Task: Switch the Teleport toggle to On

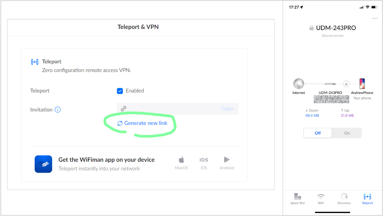Action: pos(347,133)
